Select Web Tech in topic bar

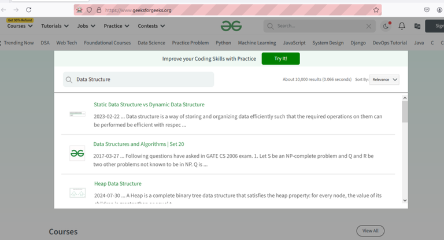(66, 43)
